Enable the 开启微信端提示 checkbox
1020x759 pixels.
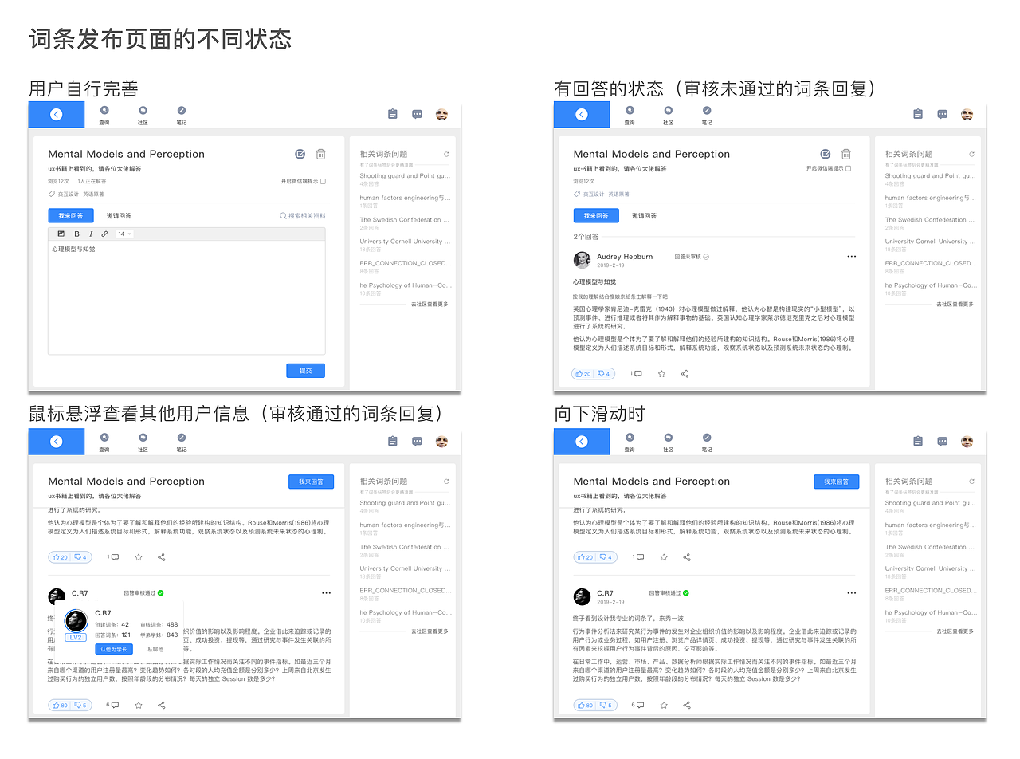pyautogui.click(x=324, y=182)
